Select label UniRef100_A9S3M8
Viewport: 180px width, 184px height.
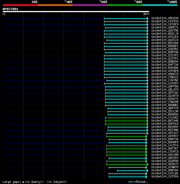(165, 155)
